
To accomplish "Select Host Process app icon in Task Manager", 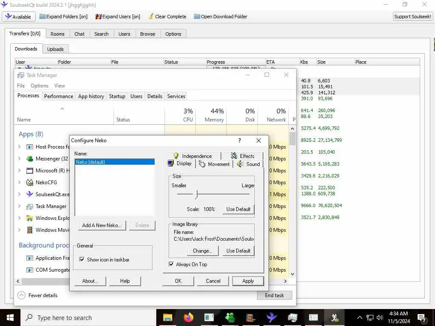I will click(30, 147).
